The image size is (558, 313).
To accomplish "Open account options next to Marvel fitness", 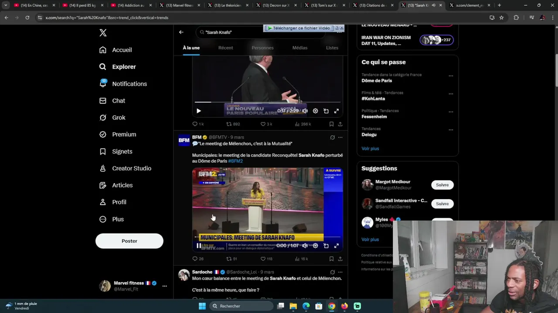I will tap(164, 286).
